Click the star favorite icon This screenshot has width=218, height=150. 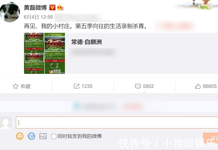16,86
